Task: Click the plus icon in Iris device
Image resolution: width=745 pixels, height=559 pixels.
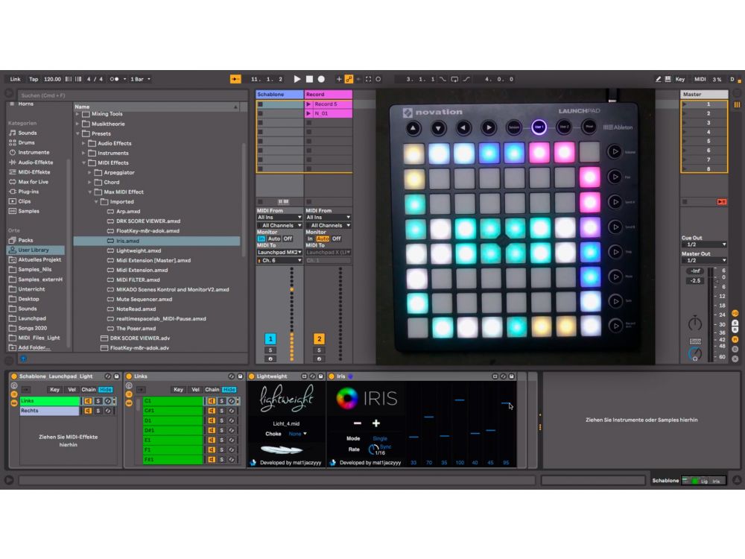Action: pos(376,423)
